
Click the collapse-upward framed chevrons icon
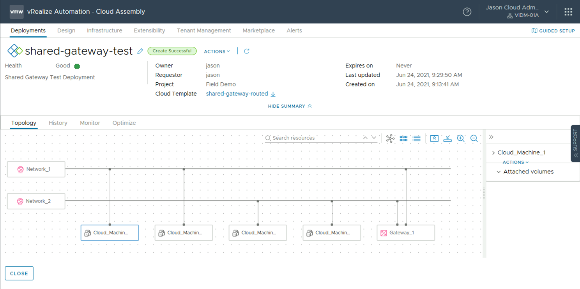click(434, 138)
